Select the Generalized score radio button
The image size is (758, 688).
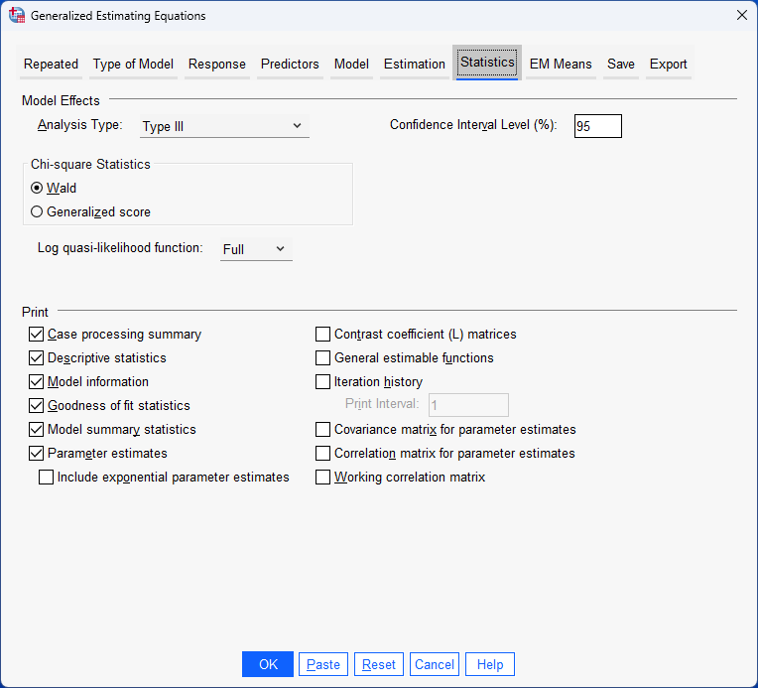38,211
